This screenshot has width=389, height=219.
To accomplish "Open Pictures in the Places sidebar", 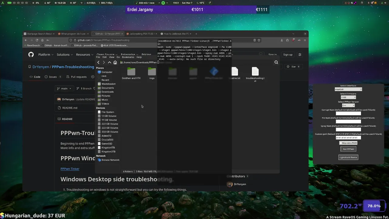I will [x=104, y=96].
